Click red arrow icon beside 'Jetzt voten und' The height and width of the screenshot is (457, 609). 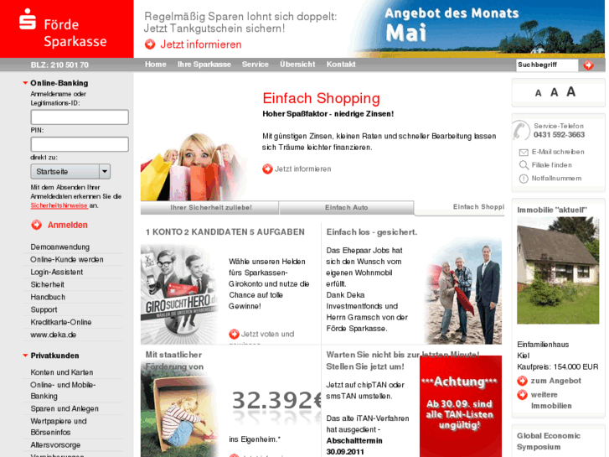[234, 334]
